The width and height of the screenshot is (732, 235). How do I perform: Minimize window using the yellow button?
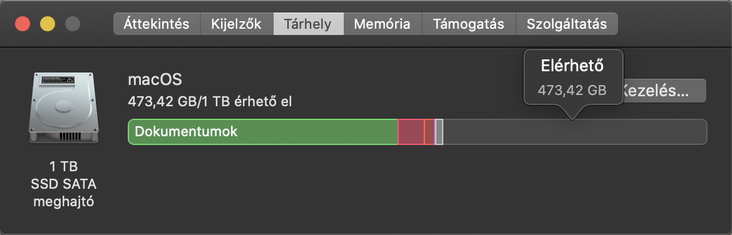tap(48, 24)
